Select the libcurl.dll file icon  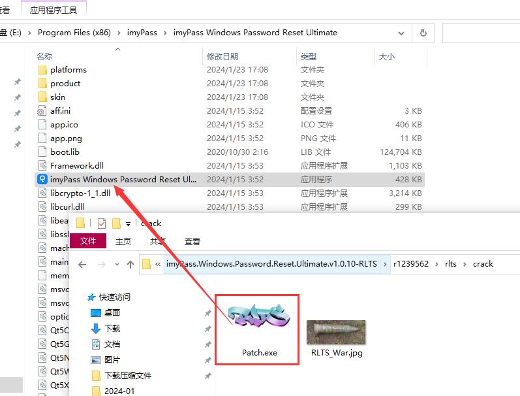coord(42,206)
